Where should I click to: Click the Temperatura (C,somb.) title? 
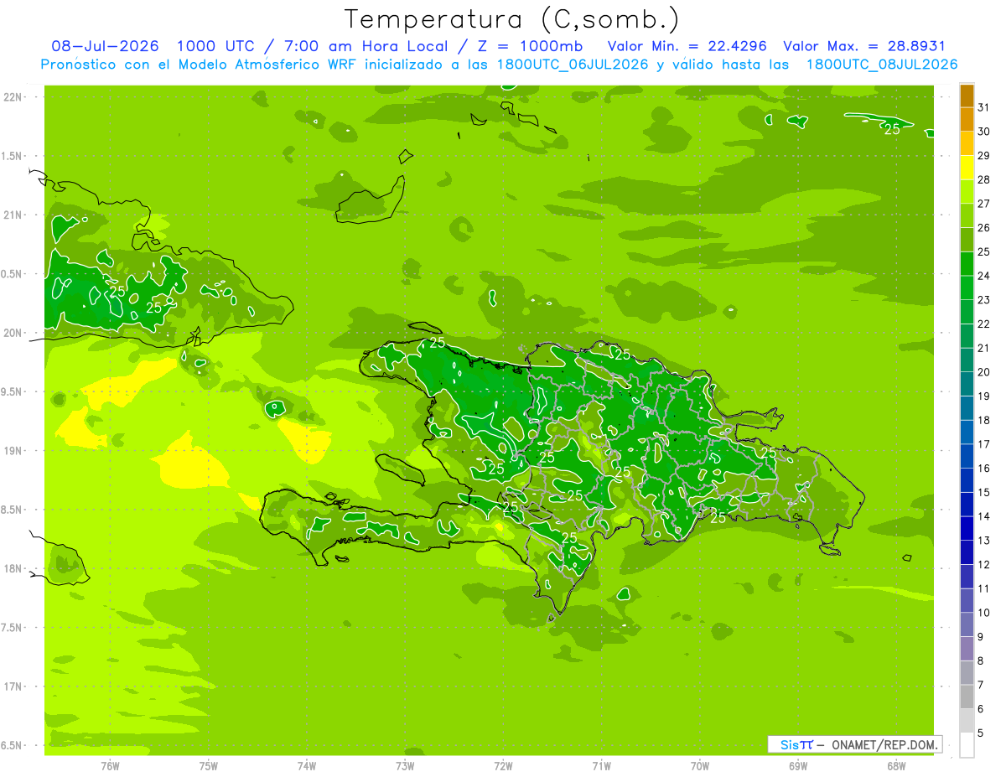point(511,19)
